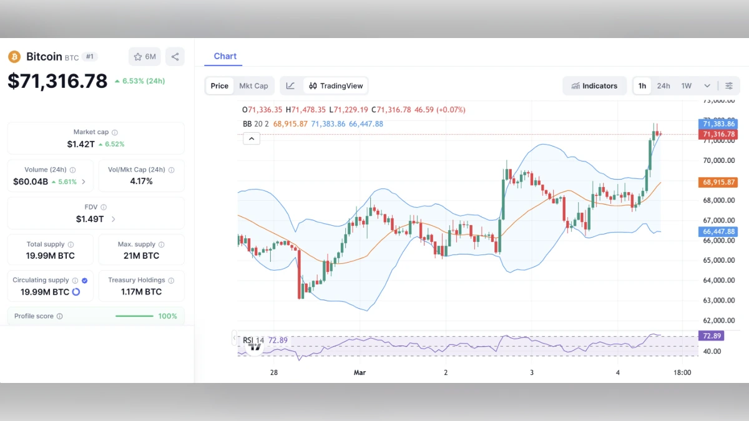Image resolution: width=749 pixels, height=421 pixels.
Task: Toggle the 24h timeframe
Action: 663,85
